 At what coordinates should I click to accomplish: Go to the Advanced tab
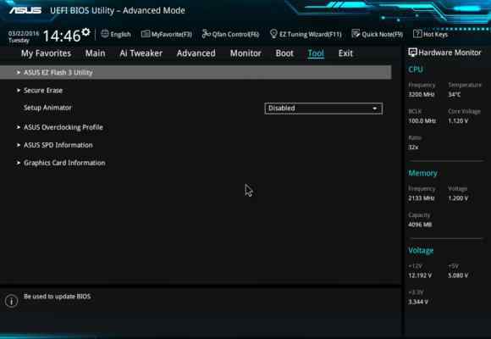pos(196,53)
